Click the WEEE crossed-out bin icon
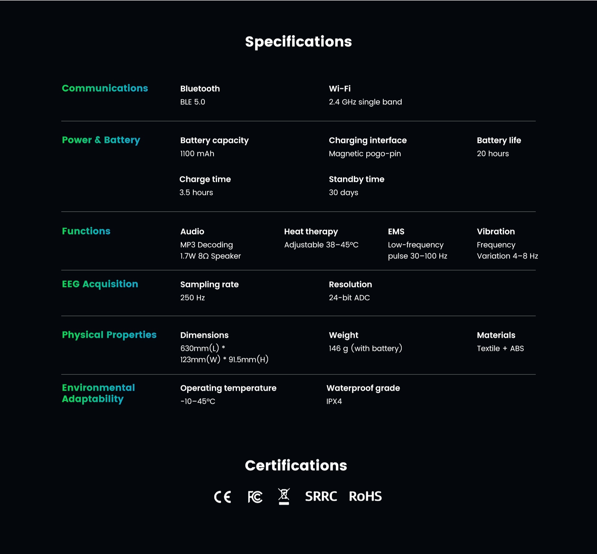 click(284, 496)
